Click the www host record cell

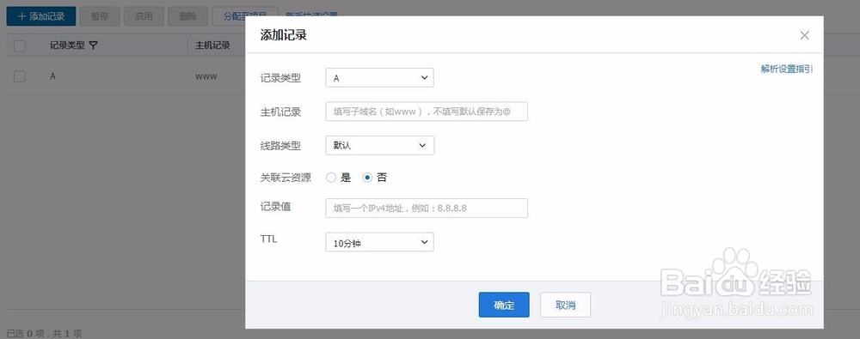pyautogui.click(x=206, y=76)
